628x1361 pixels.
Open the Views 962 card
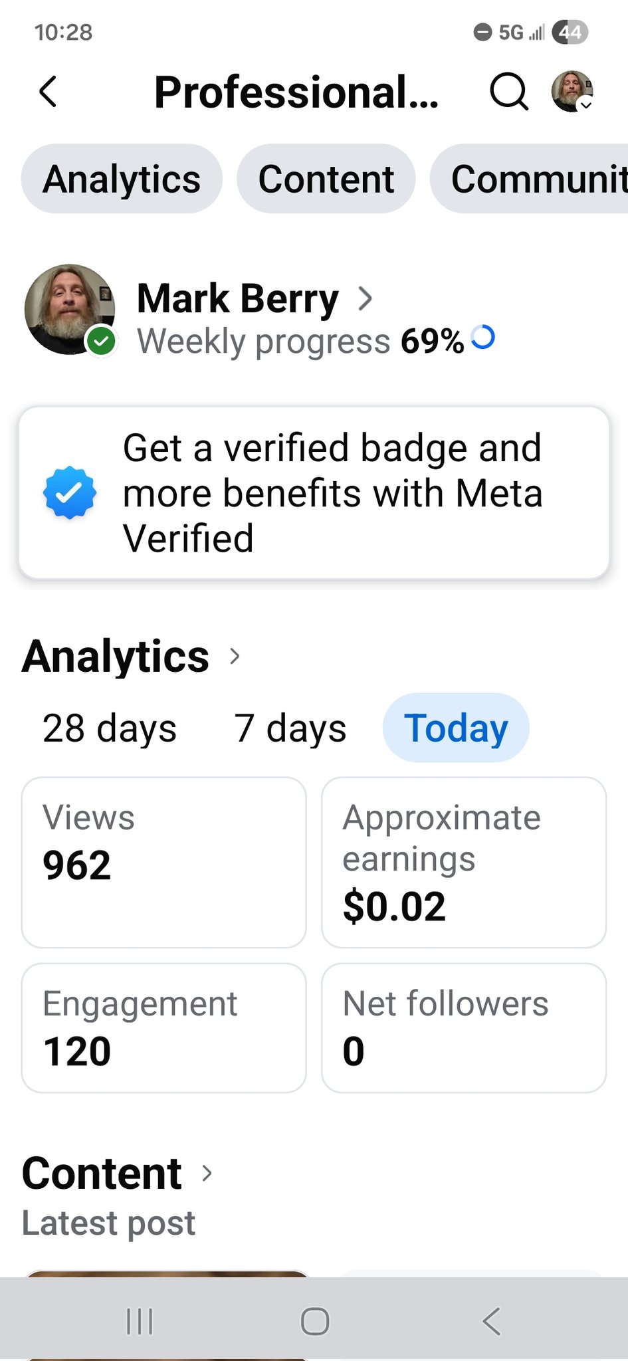coord(164,863)
